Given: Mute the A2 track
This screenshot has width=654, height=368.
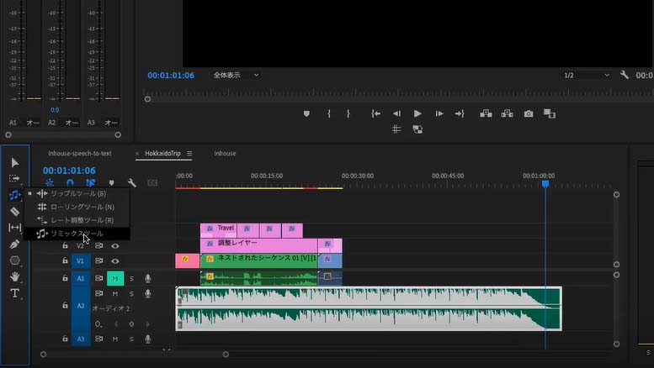Looking at the screenshot, I should 115,293.
